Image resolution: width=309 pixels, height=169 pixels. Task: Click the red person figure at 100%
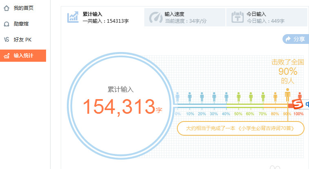pyautogui.click(x=300, y=95)
